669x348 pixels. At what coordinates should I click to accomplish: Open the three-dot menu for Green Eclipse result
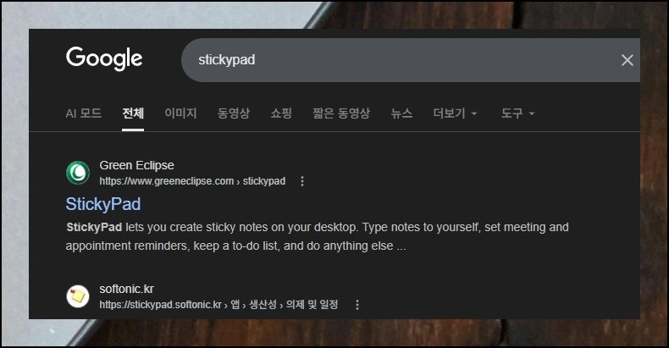(x=302, y=181)
